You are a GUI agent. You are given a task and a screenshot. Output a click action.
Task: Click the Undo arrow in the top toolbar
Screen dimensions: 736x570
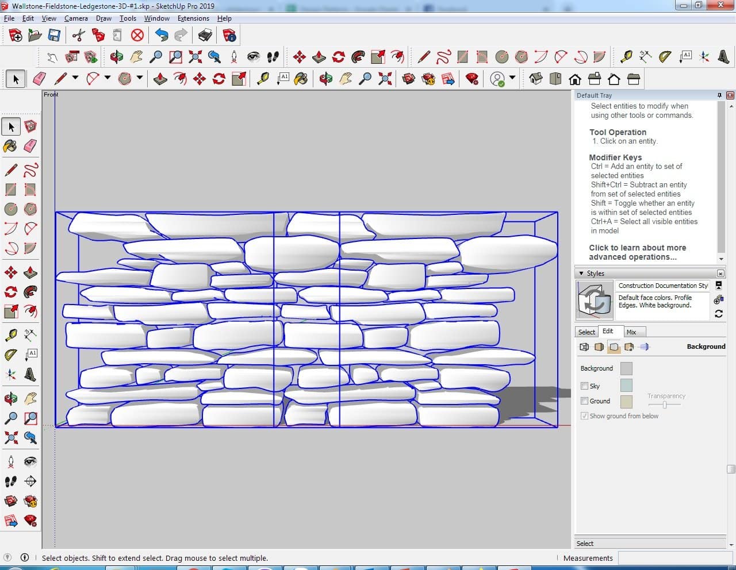tap(162, 36)
